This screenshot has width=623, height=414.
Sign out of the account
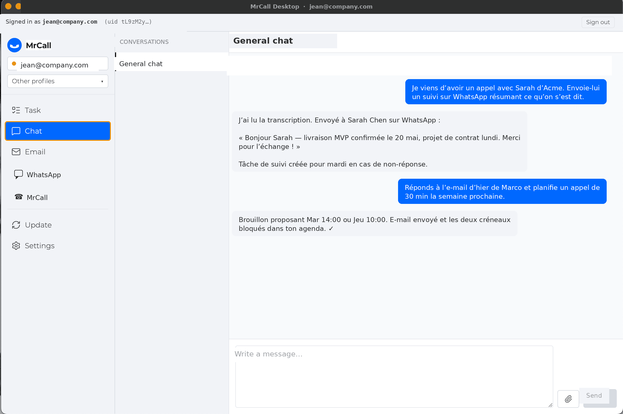(x=598, y=22)
